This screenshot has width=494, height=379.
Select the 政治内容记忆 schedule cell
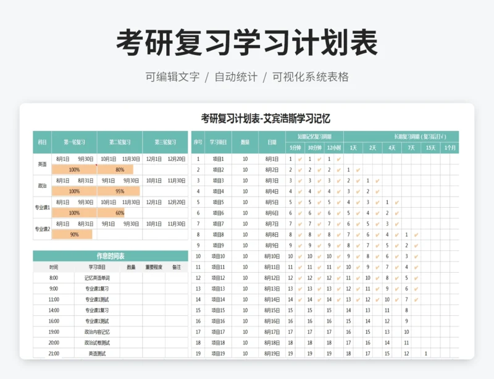(97, 332)
